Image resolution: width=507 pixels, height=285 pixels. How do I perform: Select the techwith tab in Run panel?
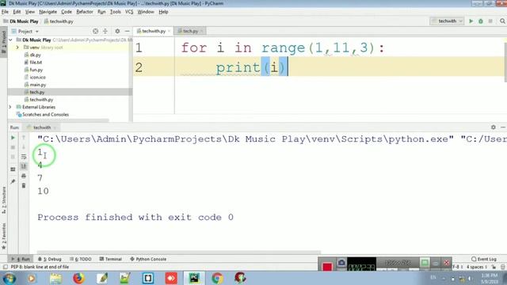click(x=42, y=127)
